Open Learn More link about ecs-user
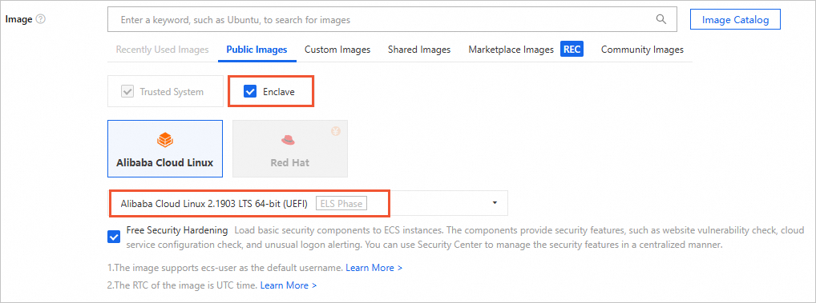Image resolution: width=816 pixels, height=303 pixels. tap(374, 269)
